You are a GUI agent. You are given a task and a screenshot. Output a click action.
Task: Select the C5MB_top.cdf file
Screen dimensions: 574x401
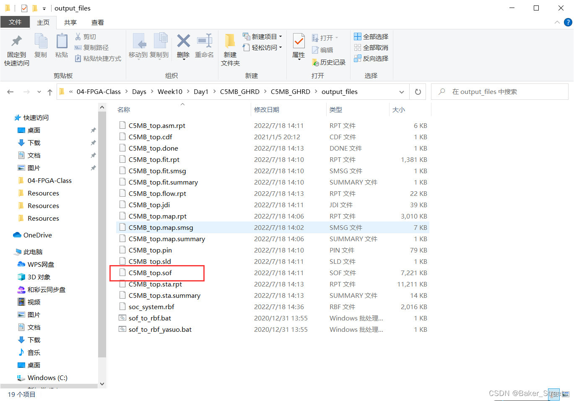(x=150, y=137)
